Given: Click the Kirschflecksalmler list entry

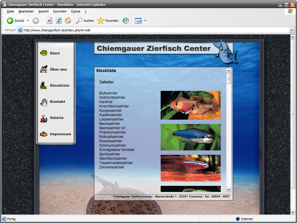Looking at the screenshot, I should click(x=114, y=106).
